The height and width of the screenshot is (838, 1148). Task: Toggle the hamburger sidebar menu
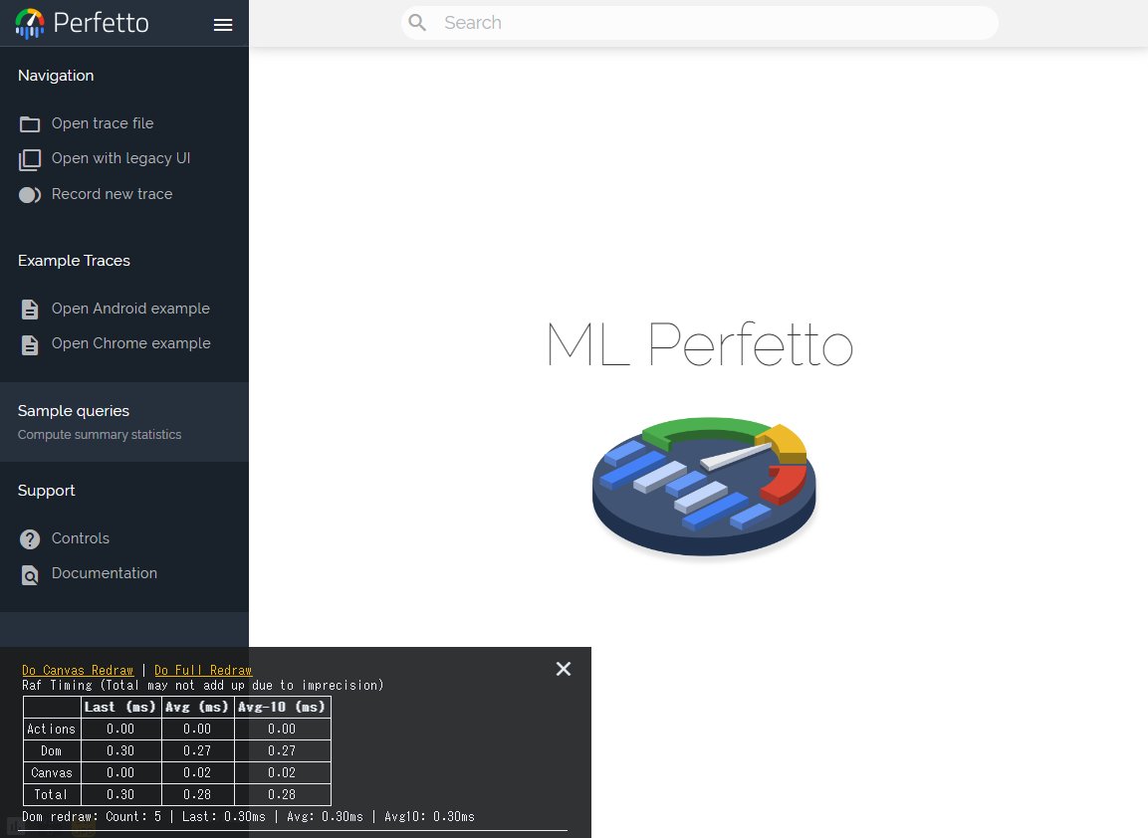click(x=223, y=25)
